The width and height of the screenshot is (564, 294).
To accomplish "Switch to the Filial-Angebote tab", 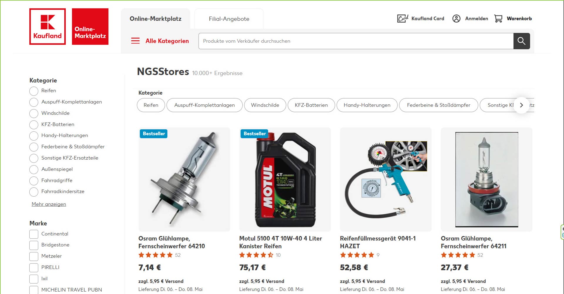I will [229, 19].
